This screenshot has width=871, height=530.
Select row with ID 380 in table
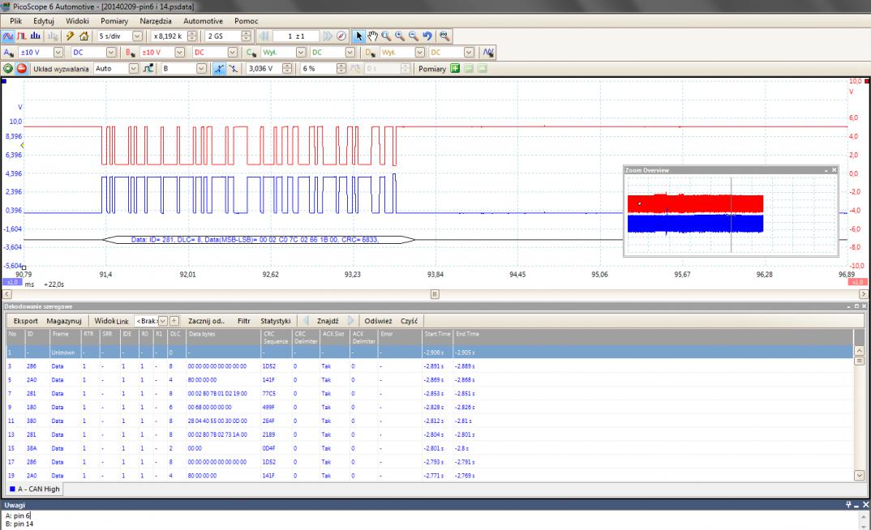[x=32, y=421]
